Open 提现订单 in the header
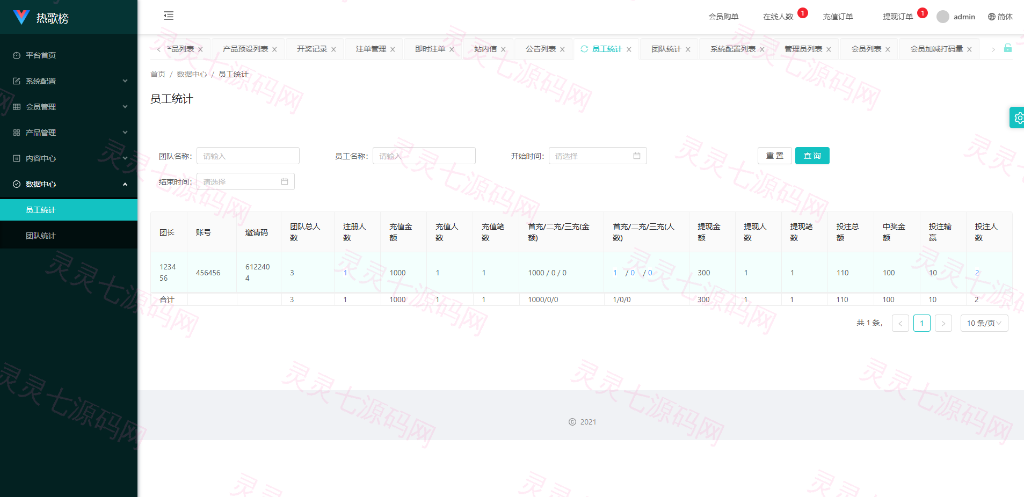 pos(898,17)
